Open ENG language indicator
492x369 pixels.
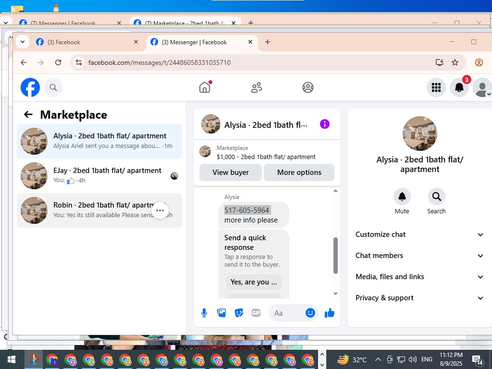pos(427,359)
